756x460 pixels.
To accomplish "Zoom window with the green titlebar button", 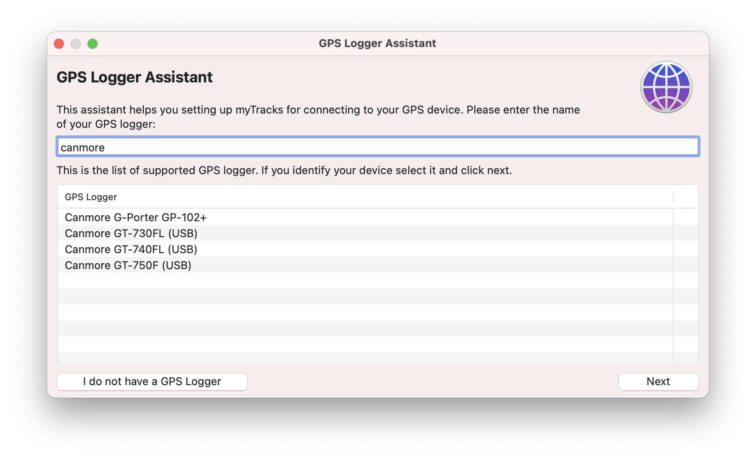I will [93, 44].
